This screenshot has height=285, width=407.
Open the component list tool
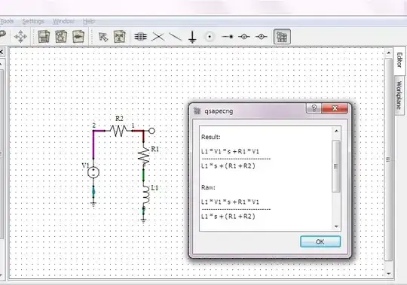(x=140, y=37)
